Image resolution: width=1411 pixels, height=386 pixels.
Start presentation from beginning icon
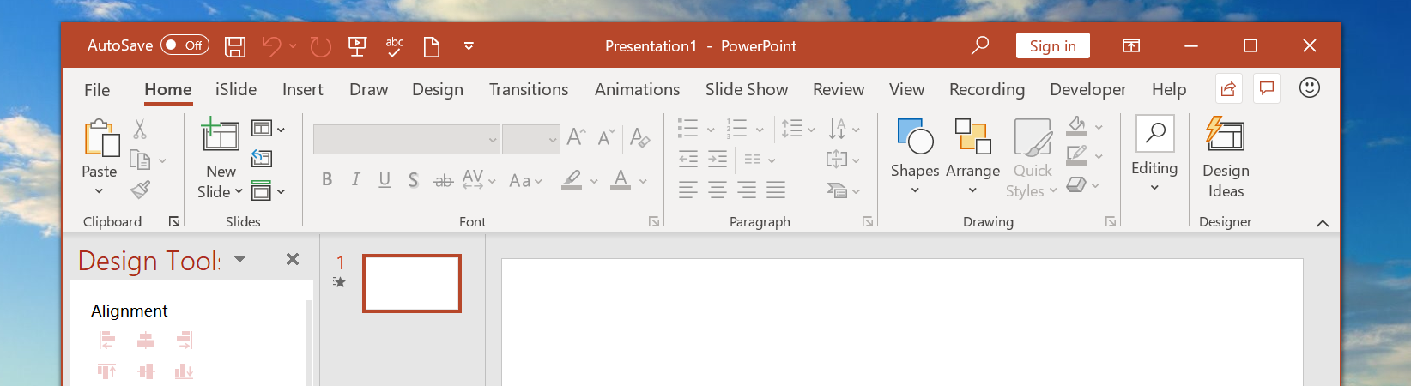pos(357,46)
